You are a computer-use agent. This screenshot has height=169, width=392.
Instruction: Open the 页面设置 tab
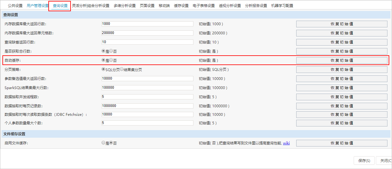147,6
